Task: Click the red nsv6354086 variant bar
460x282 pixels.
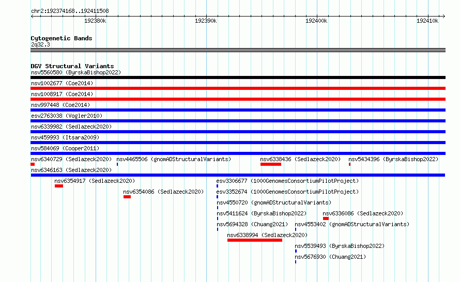Action: [127, 197]
